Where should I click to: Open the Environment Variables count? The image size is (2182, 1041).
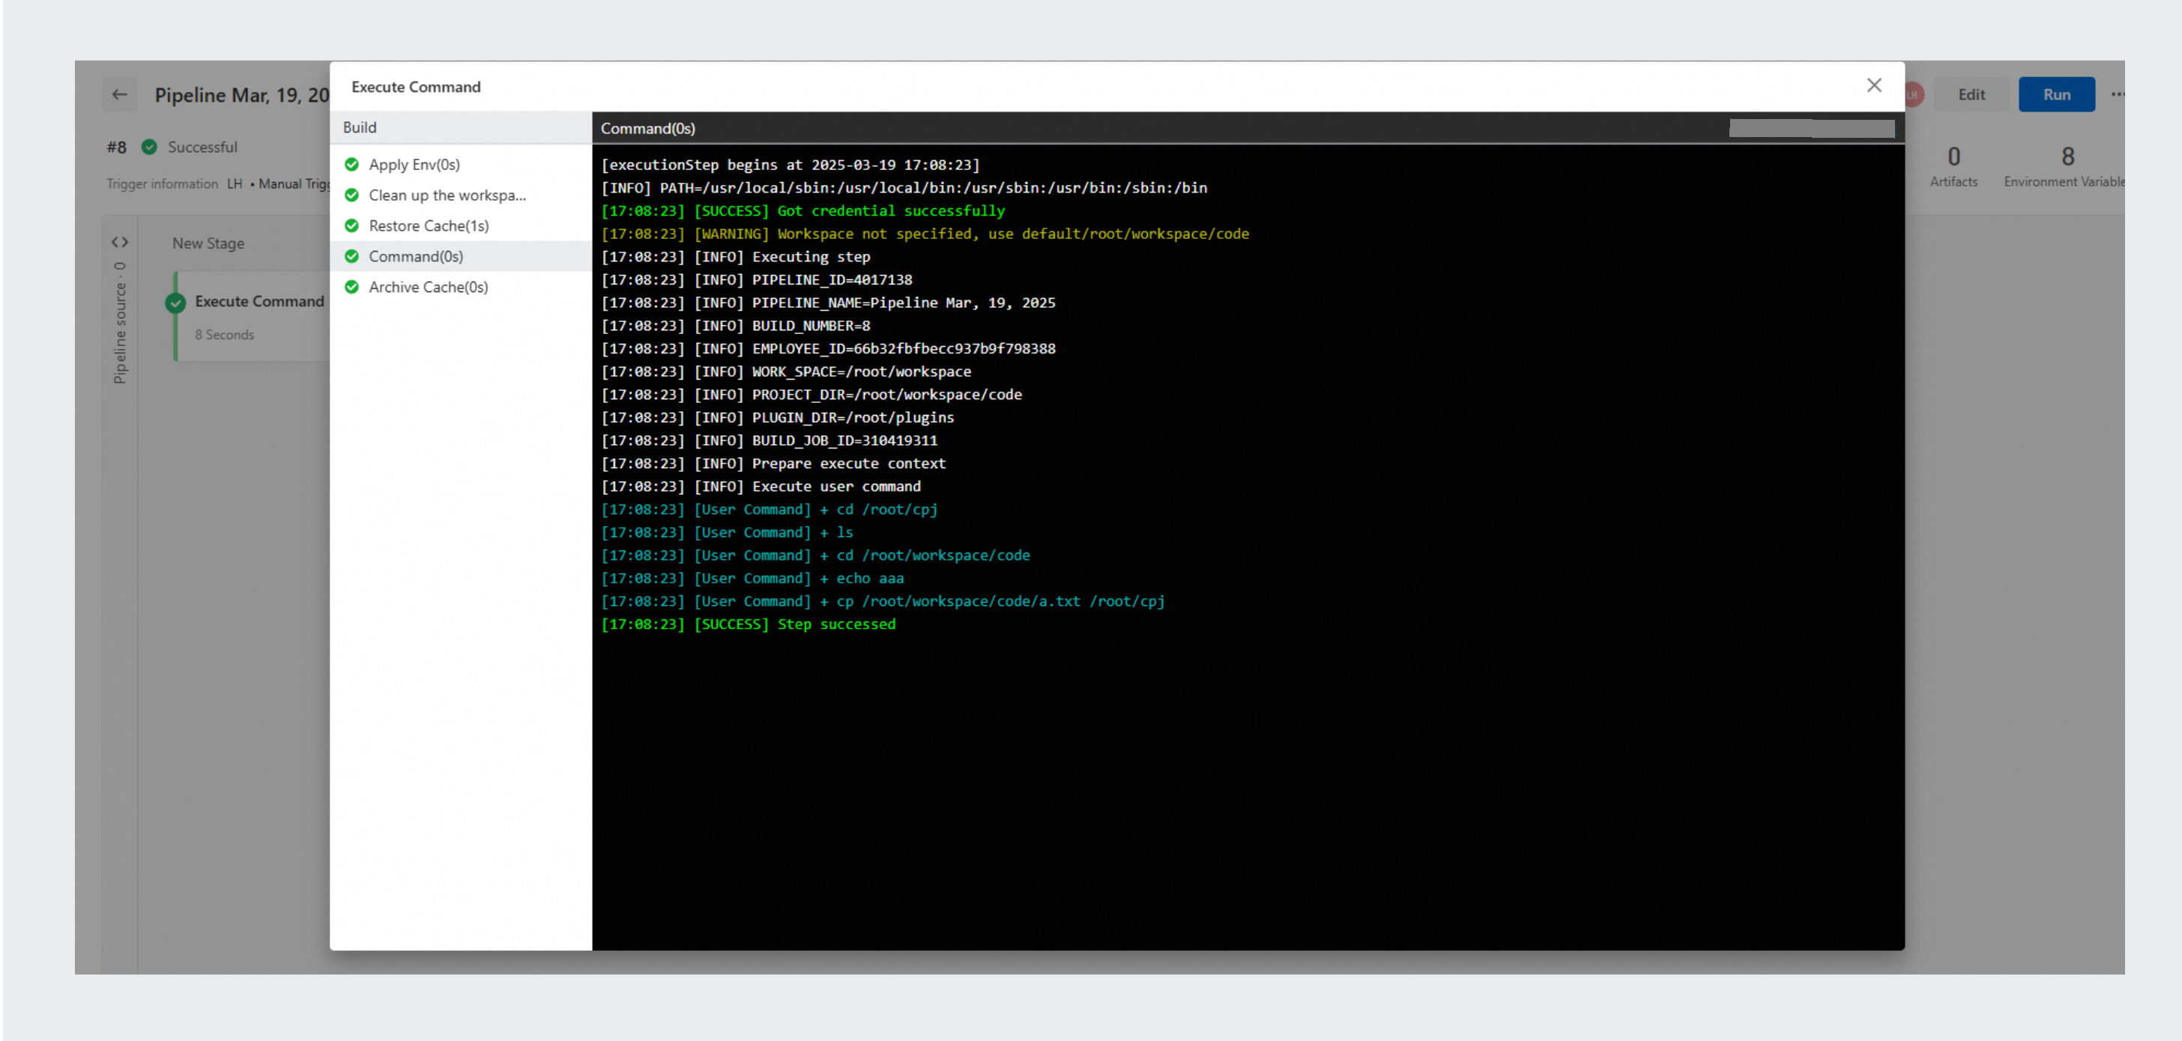click(2067, 166)
